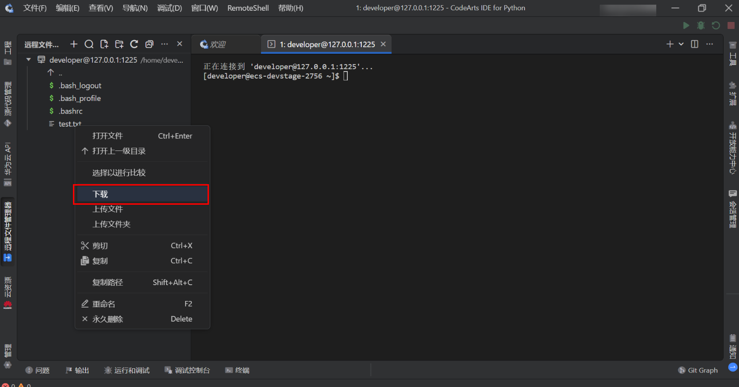The width and height of the screenshot is (739, 387).
Task: Open the 问题 bottom panel
Action: pyautogui.click(x=37, y=370)
